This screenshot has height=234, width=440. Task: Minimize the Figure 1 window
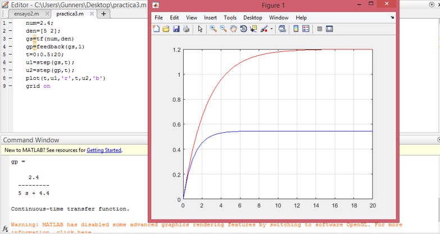click(359, 4)
